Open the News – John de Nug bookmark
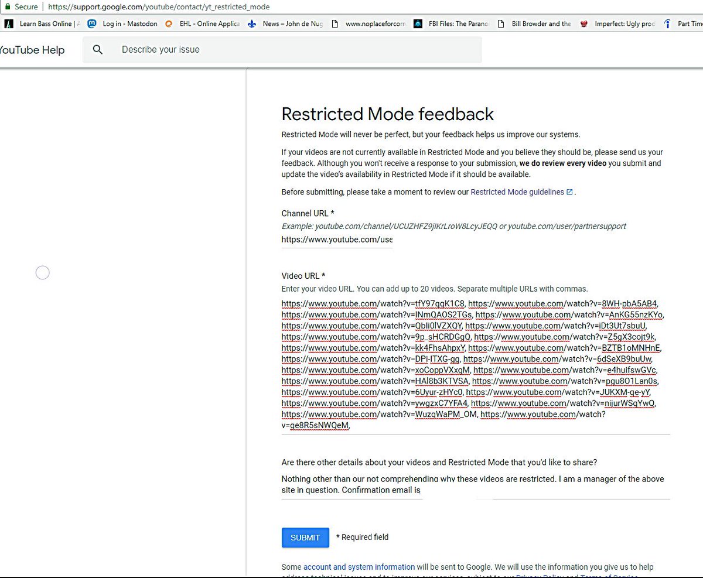Viewport: 703px width, 578px height. pos(286,24)
